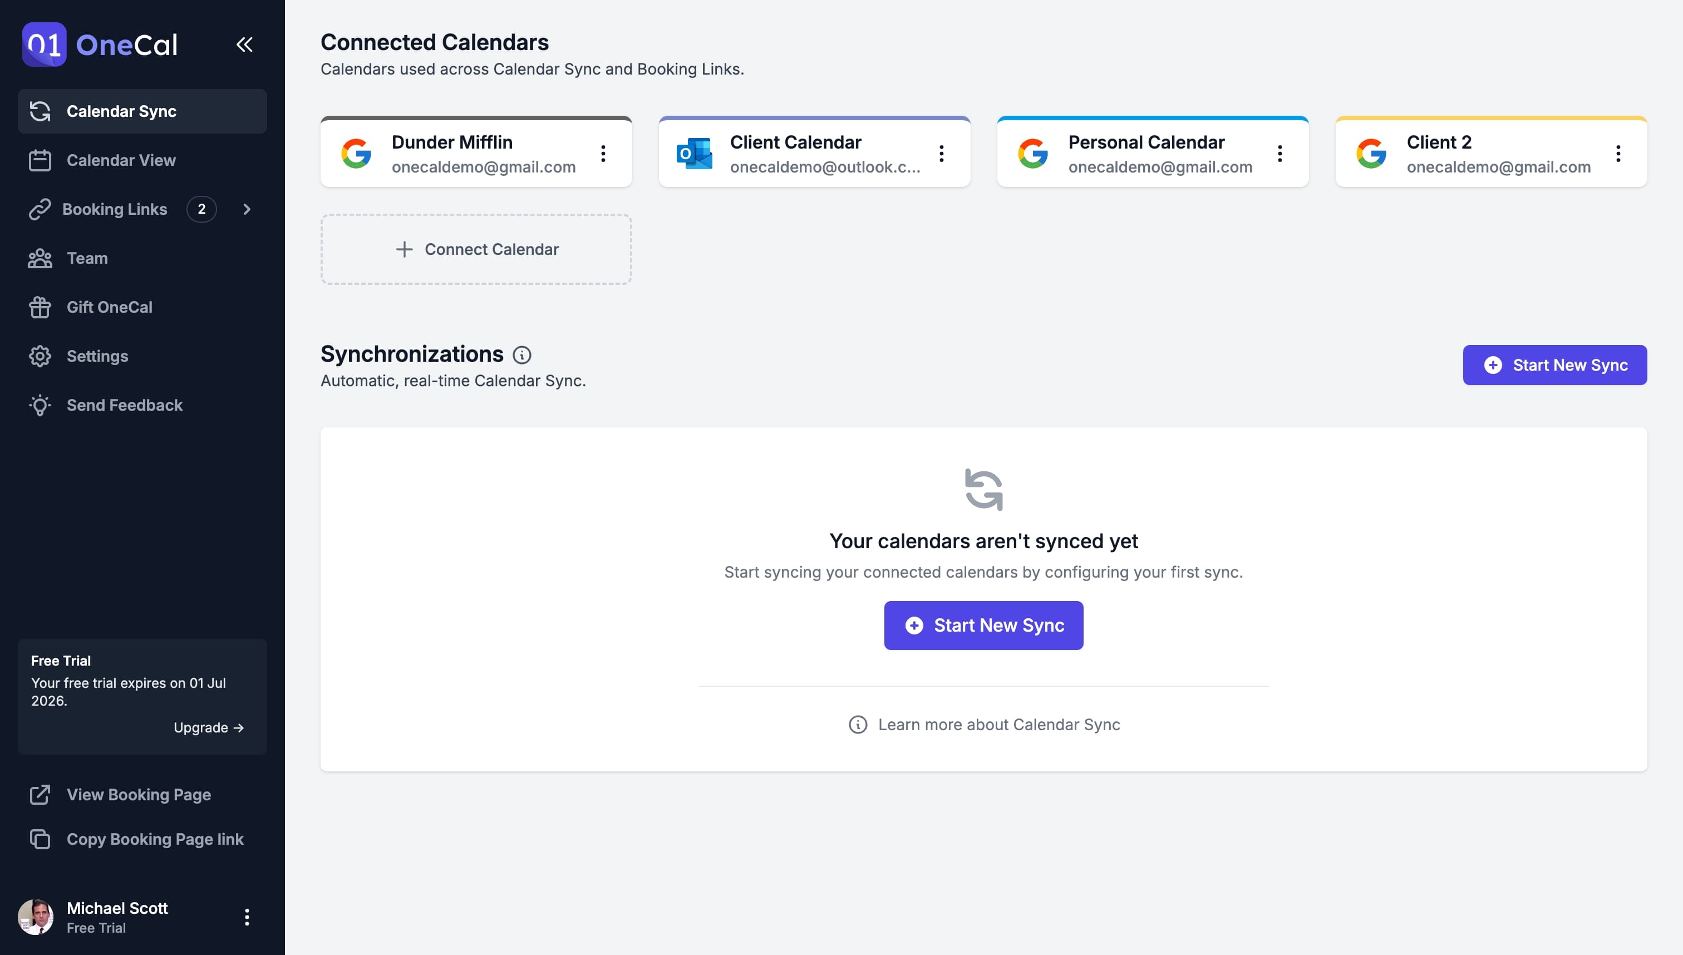
Task: Click the Google icon on Dunder Mifflin card
Action: pos(356,154)
